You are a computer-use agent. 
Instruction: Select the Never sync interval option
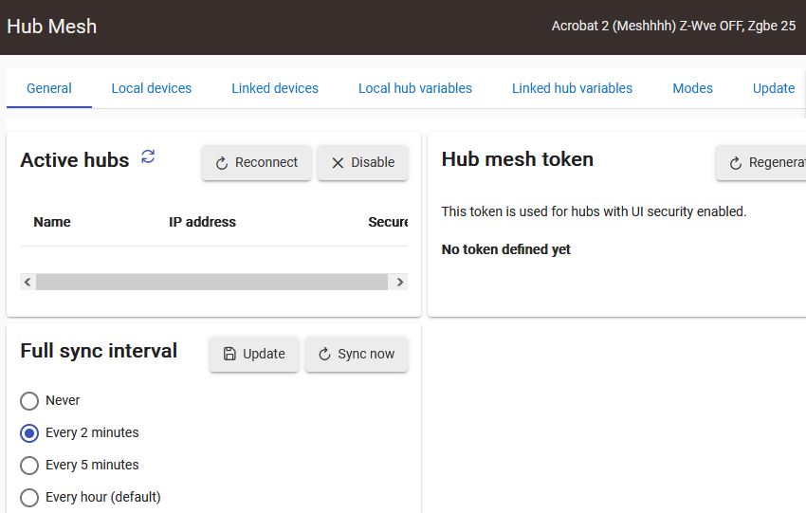coord(29,401)
